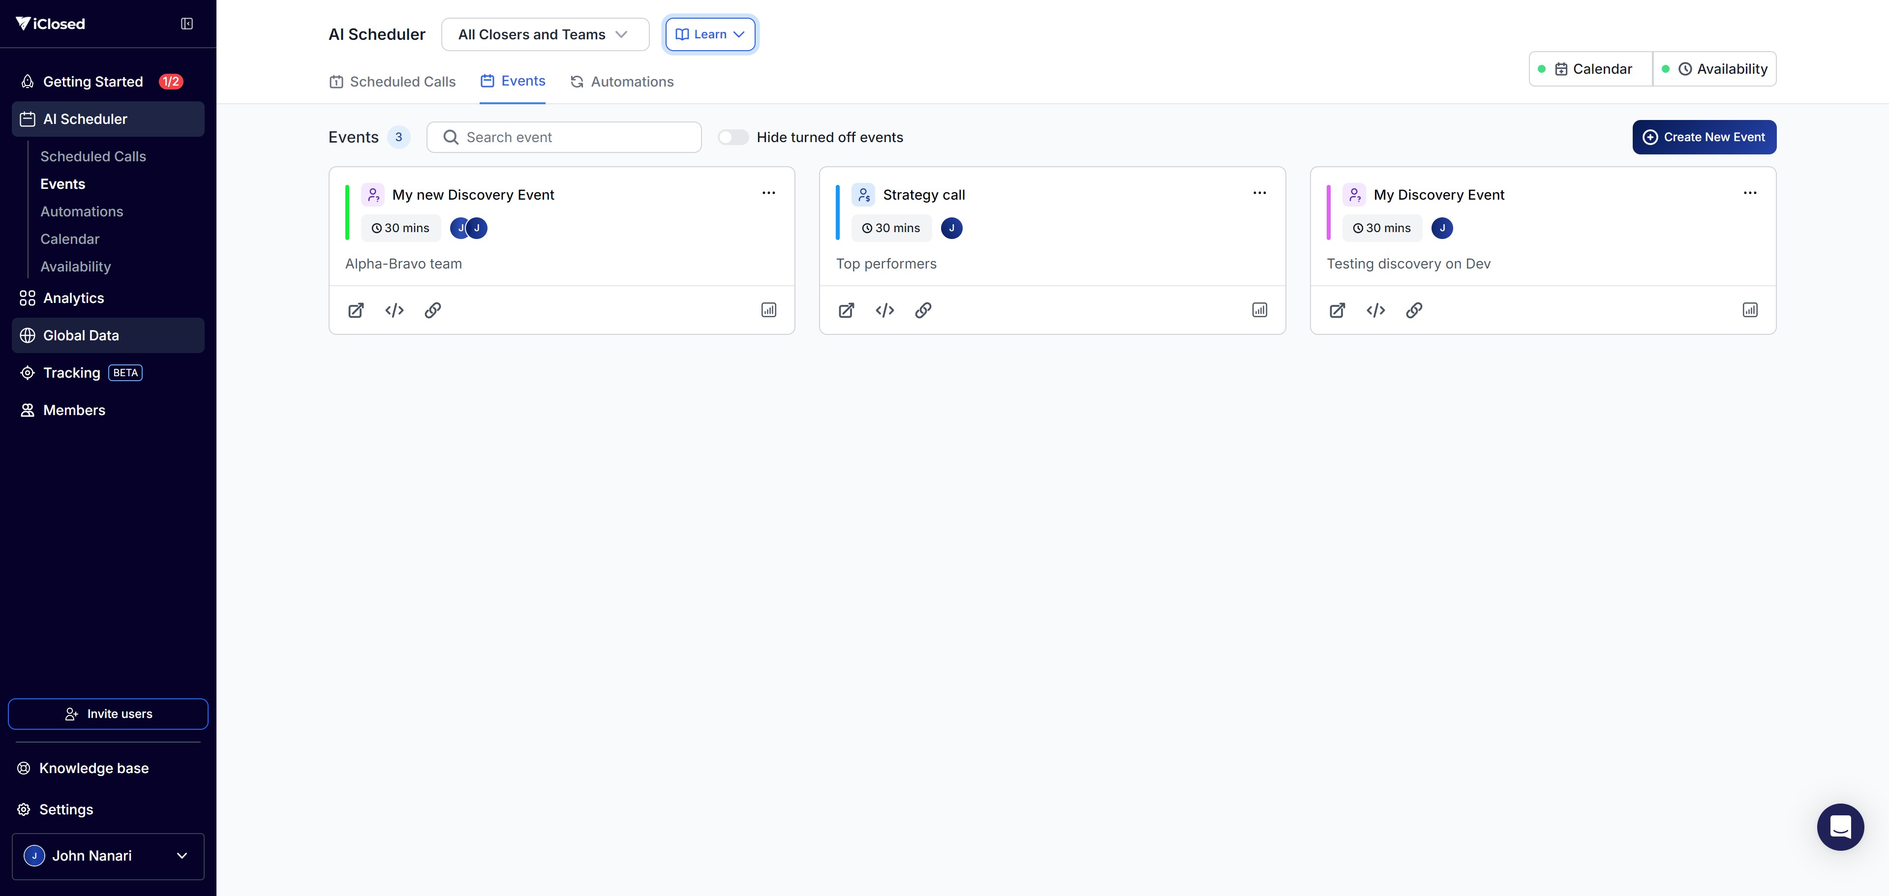The height and width of the screenshot is (896, 1889).
Task: Toggle Hide turned off events switch
Action: tap(732, 137)
